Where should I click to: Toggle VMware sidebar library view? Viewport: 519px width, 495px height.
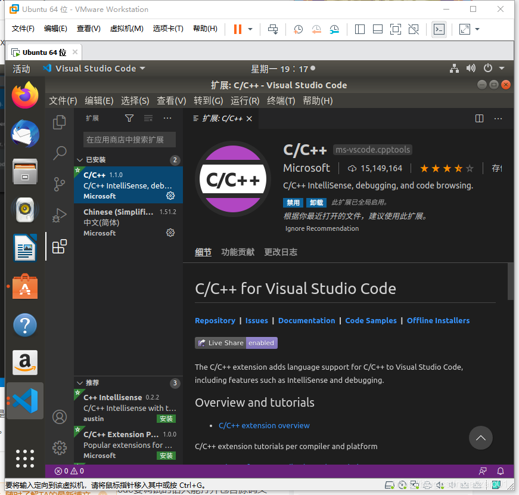(x=360, y=29)
